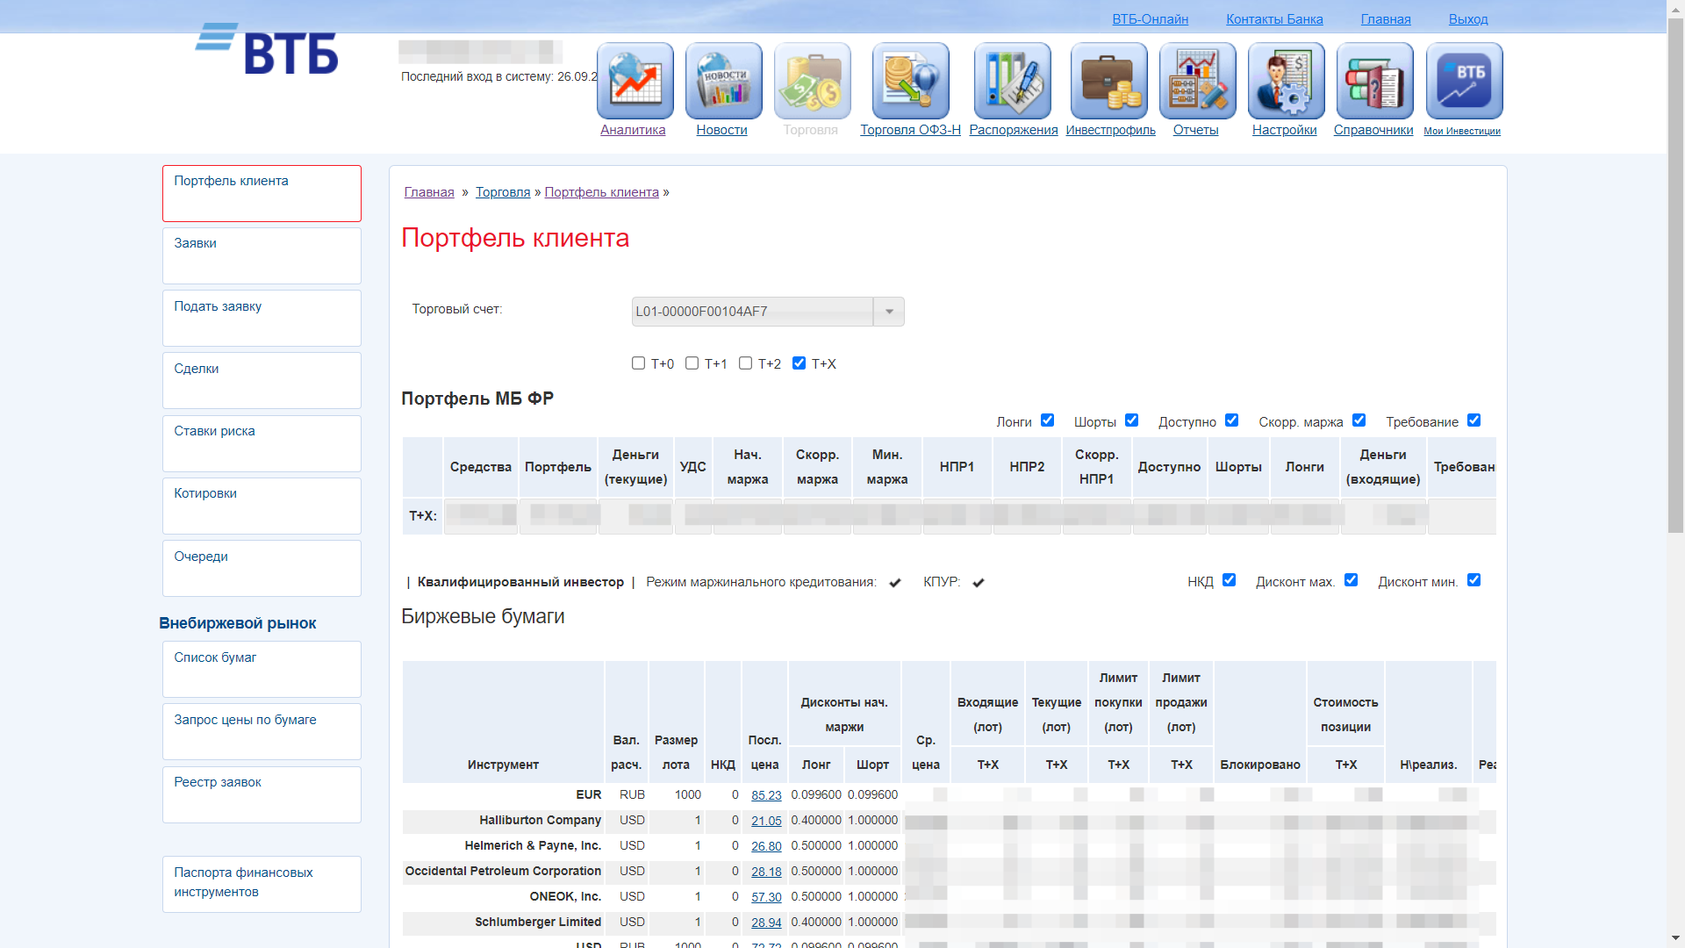This screenshot has height=948, width=1685.
Task: Toggle the НКД checkbox
Action: pos(1229,580)
